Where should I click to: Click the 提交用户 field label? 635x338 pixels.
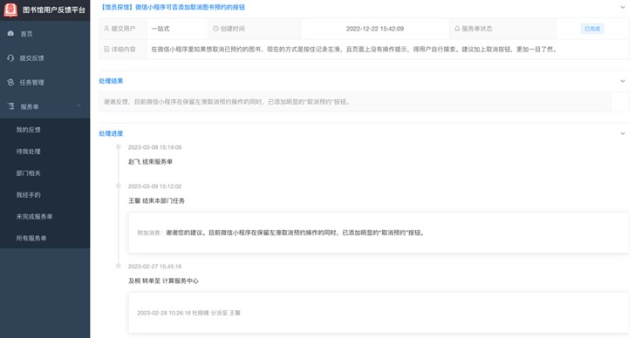click(124, 29)
